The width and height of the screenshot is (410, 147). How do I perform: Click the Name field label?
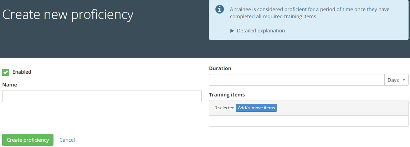[10, 85]
